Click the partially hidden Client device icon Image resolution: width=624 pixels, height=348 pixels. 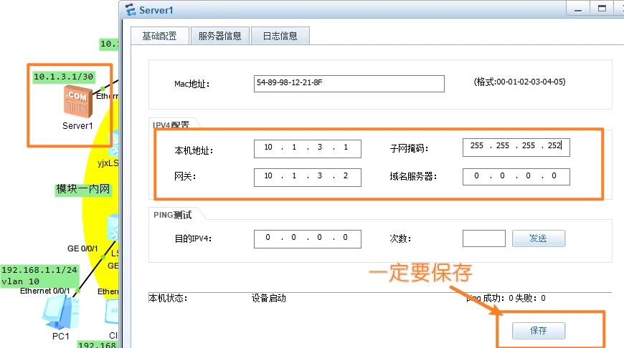click(115, 312)
